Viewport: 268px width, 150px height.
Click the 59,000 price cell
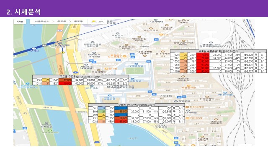[121, 118]
